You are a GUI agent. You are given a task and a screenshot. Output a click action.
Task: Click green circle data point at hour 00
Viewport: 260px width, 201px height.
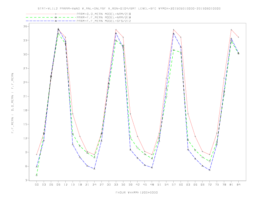(36, 175)
